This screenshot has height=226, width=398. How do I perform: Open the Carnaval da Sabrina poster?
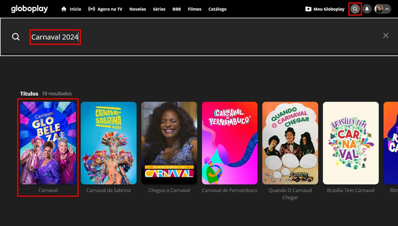click(109, 143)
